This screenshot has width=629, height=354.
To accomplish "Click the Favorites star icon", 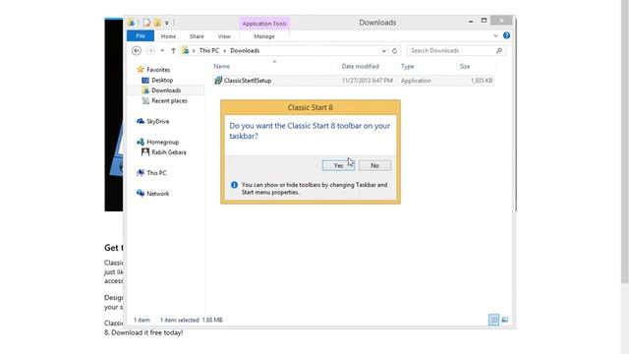I will [x=140, y=70].
